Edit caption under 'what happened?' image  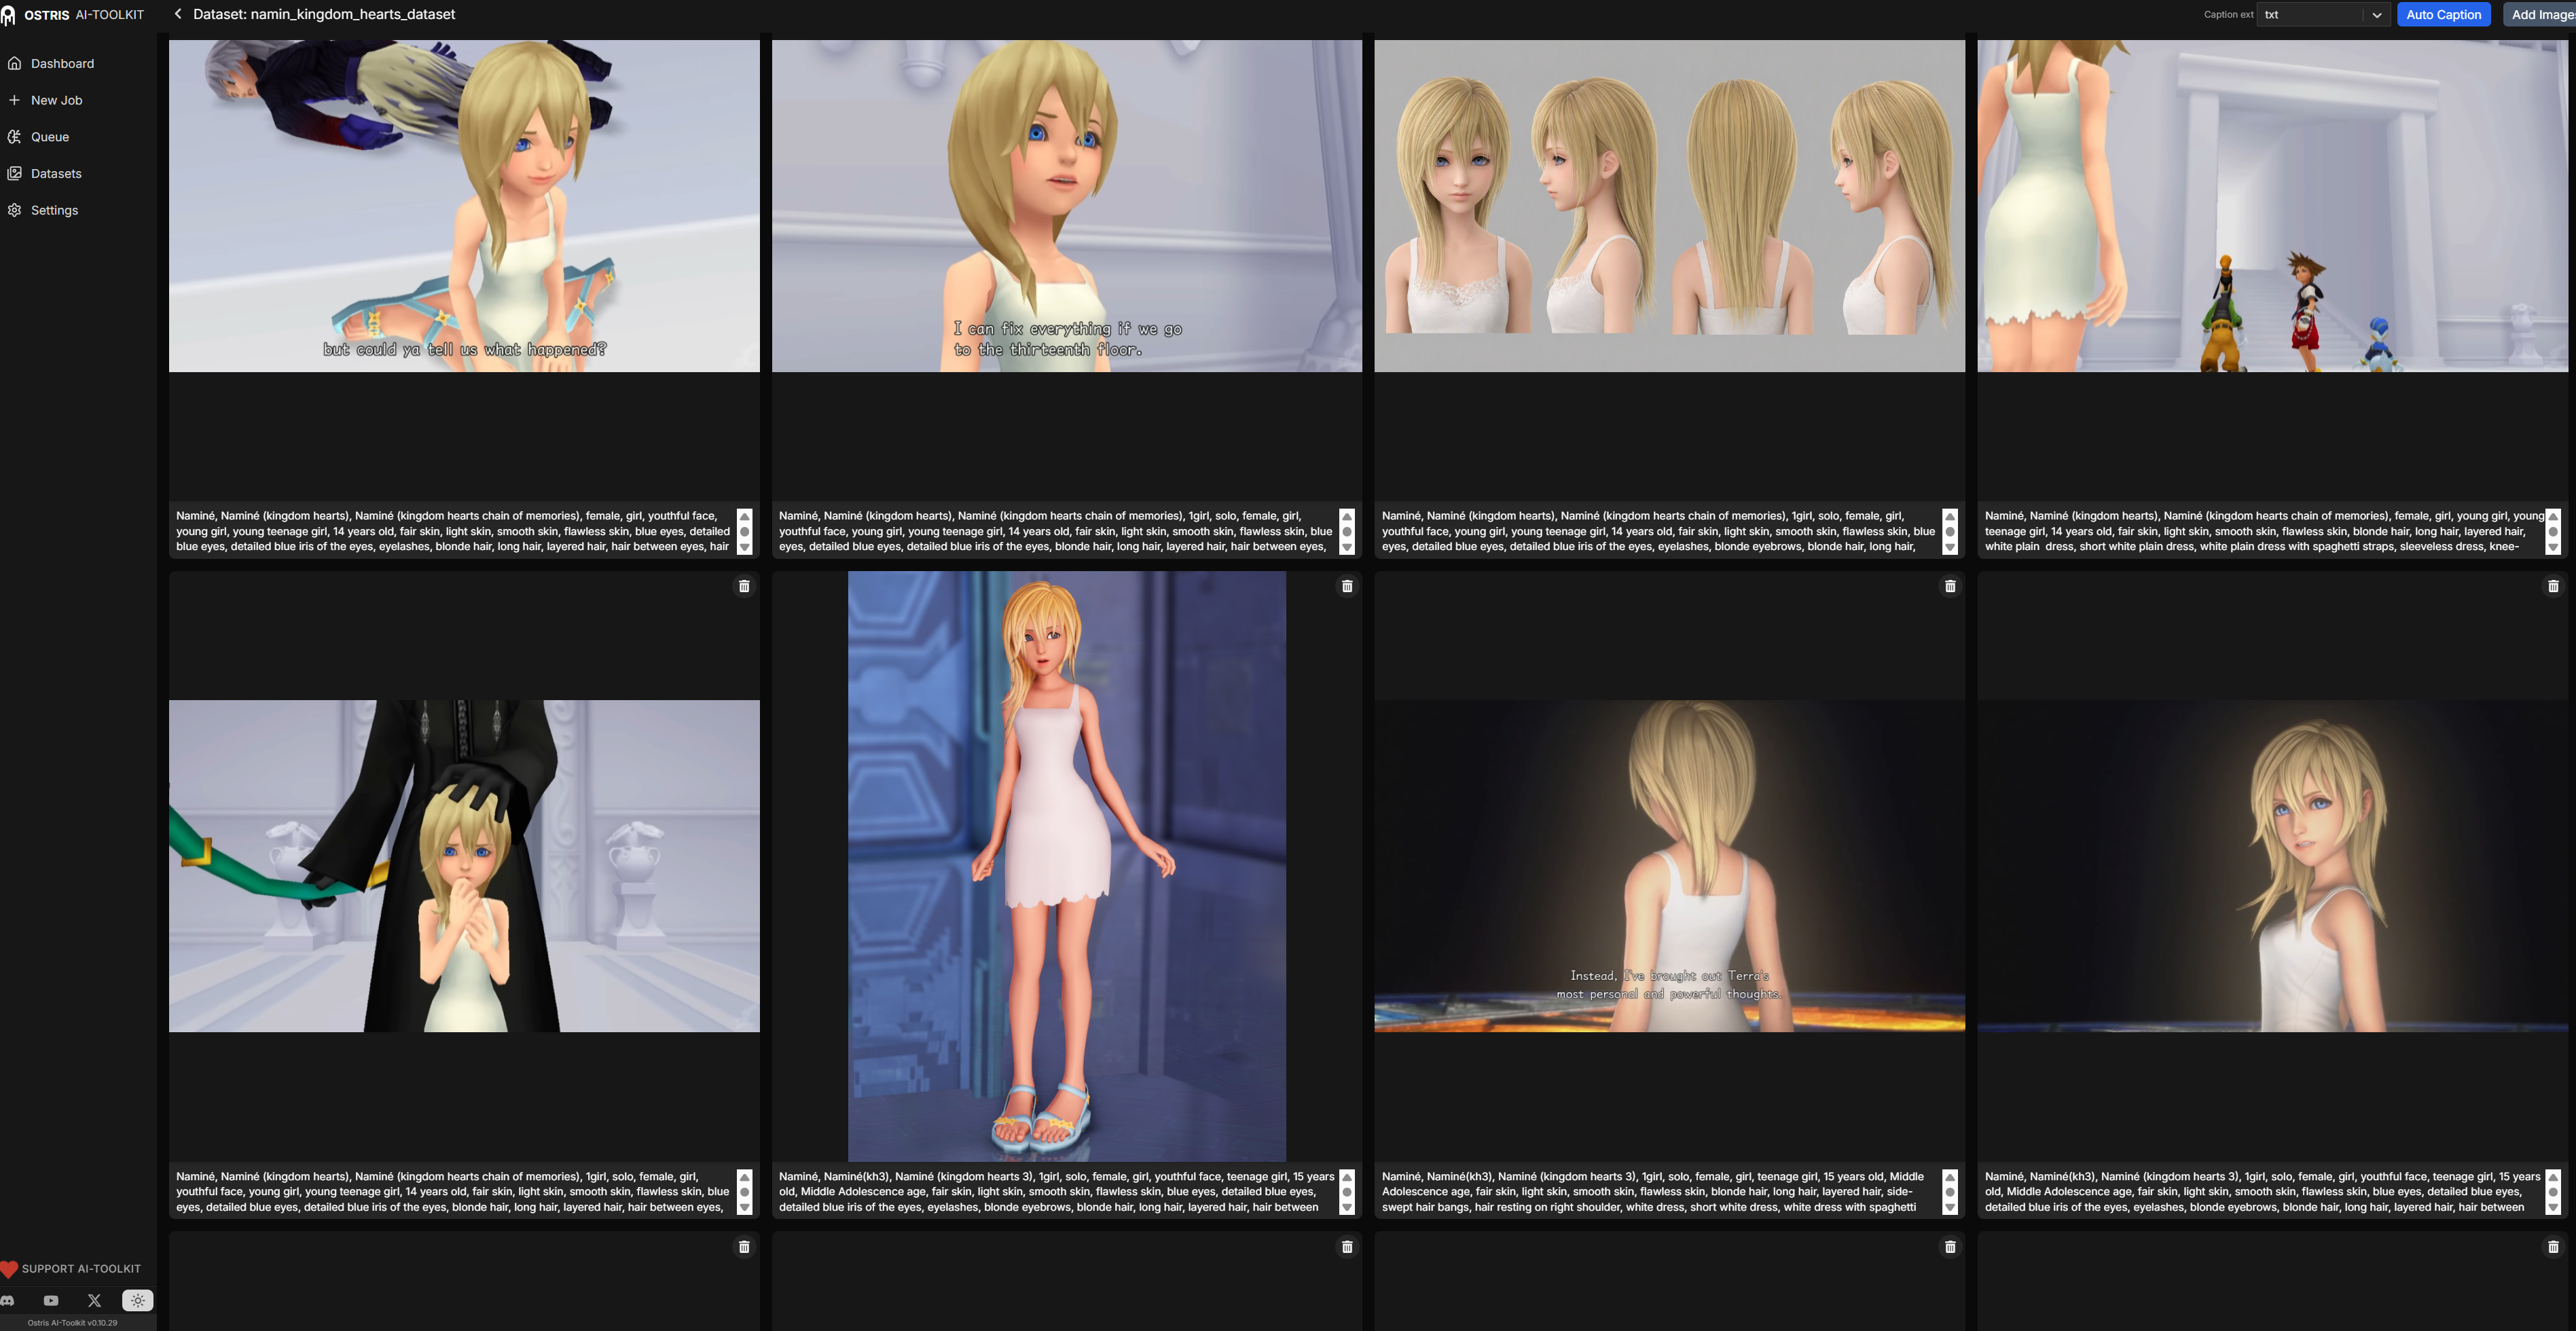(453, 531)
